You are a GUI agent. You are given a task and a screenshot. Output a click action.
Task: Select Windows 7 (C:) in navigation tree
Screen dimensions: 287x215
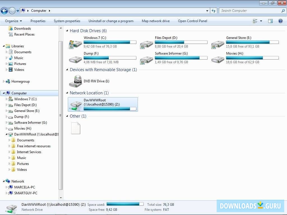(x=26, y=99)
